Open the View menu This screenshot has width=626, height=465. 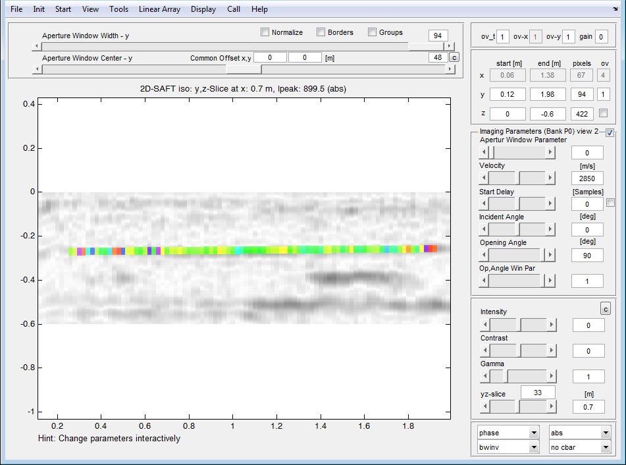point(90,9)
